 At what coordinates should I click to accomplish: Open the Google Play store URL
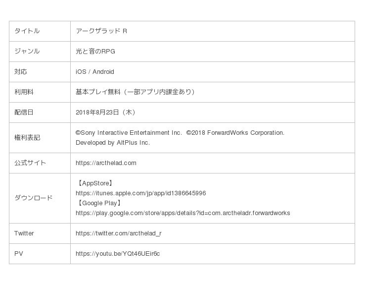pos(183,213)
